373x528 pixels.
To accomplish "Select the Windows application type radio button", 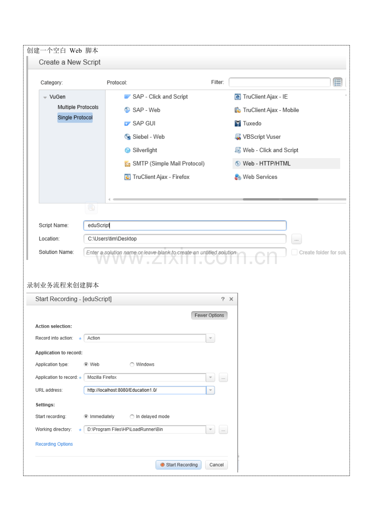I will pos(132,364).
